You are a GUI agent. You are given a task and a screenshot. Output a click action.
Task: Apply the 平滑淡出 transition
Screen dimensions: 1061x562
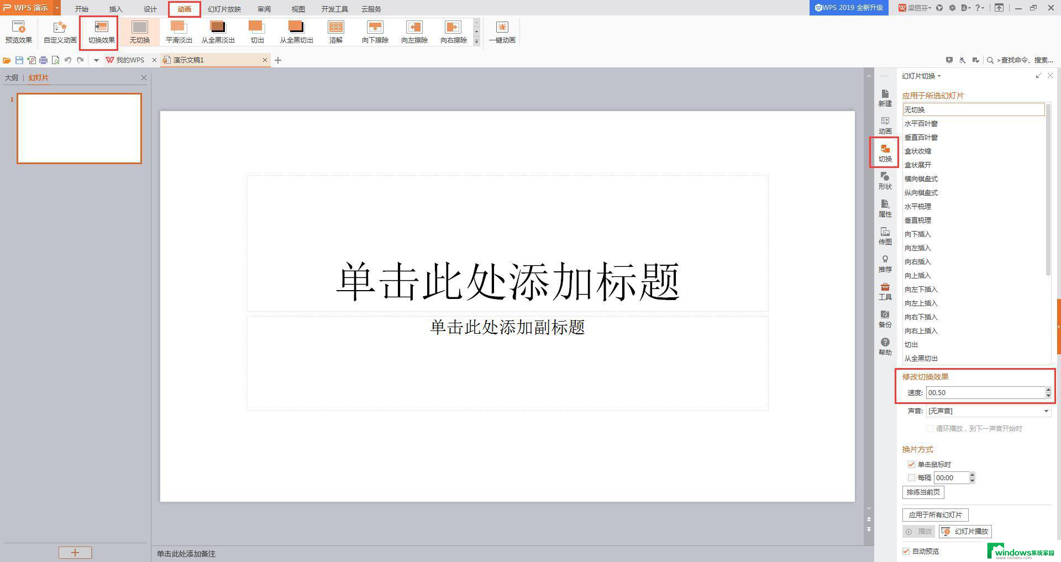pyautogui.click(x=178, y=32)
